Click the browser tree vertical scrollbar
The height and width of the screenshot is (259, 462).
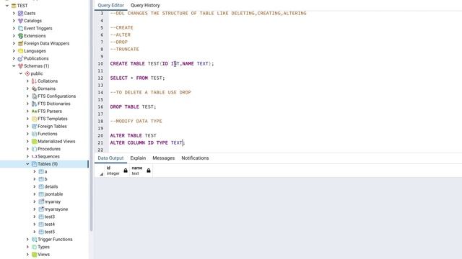91,116
